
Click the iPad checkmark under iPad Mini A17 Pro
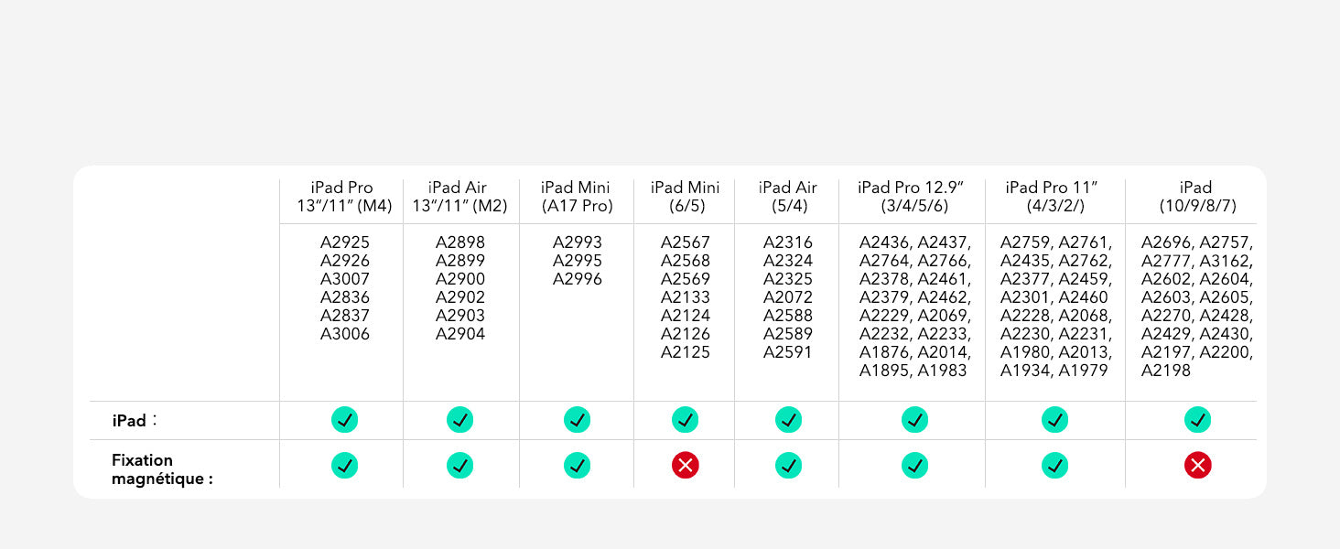coord(577,420)
